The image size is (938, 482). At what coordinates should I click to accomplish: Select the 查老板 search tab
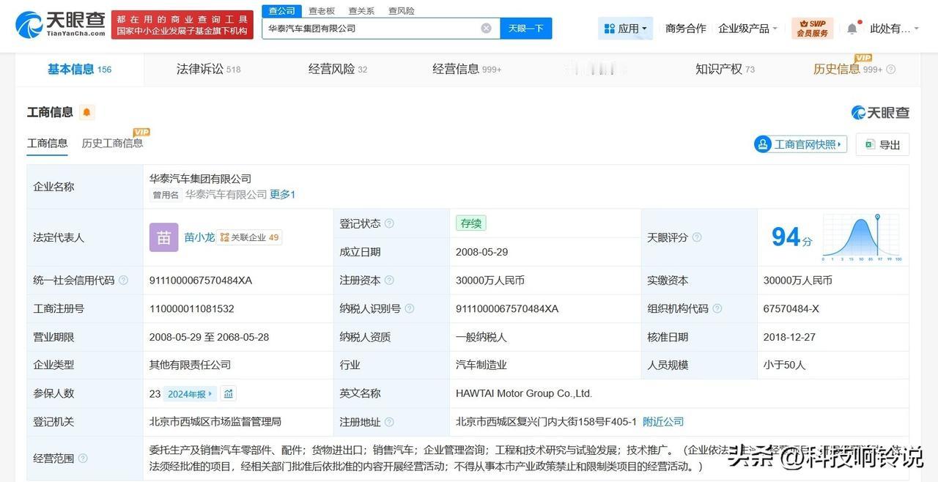[x=322, y=11]
